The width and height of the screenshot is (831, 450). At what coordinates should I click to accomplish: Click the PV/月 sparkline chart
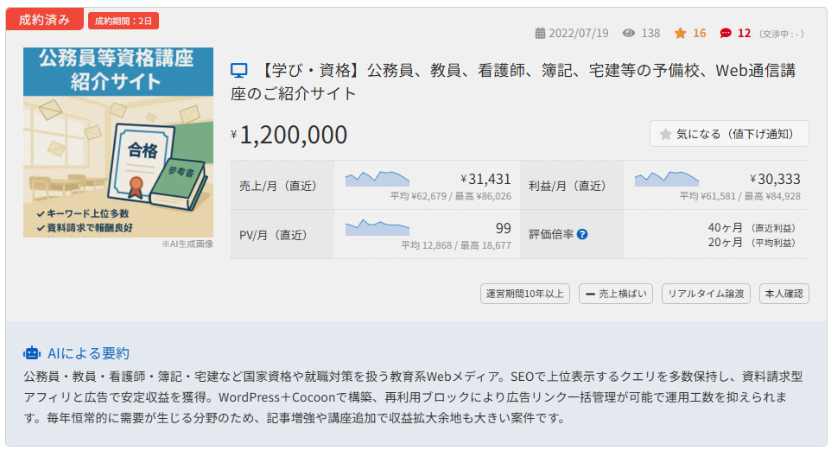(377, 227)
